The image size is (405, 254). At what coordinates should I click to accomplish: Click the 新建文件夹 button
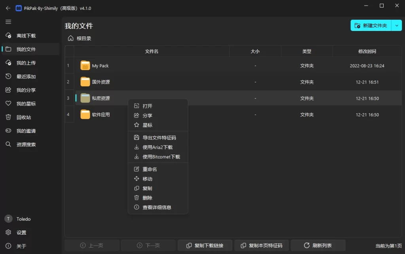click(x=371, y=25)
